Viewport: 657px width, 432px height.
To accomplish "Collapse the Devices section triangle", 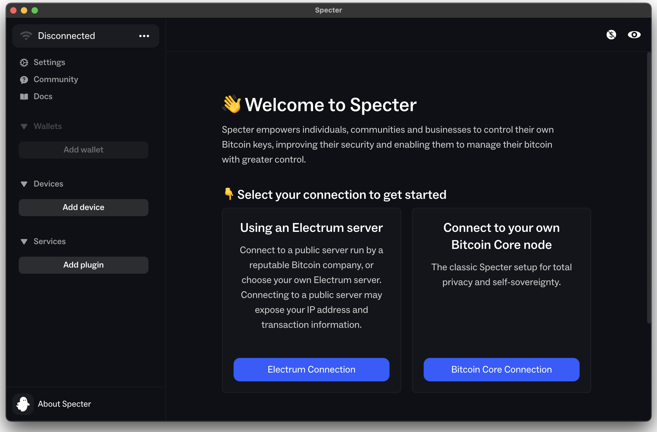I will 24,184.
